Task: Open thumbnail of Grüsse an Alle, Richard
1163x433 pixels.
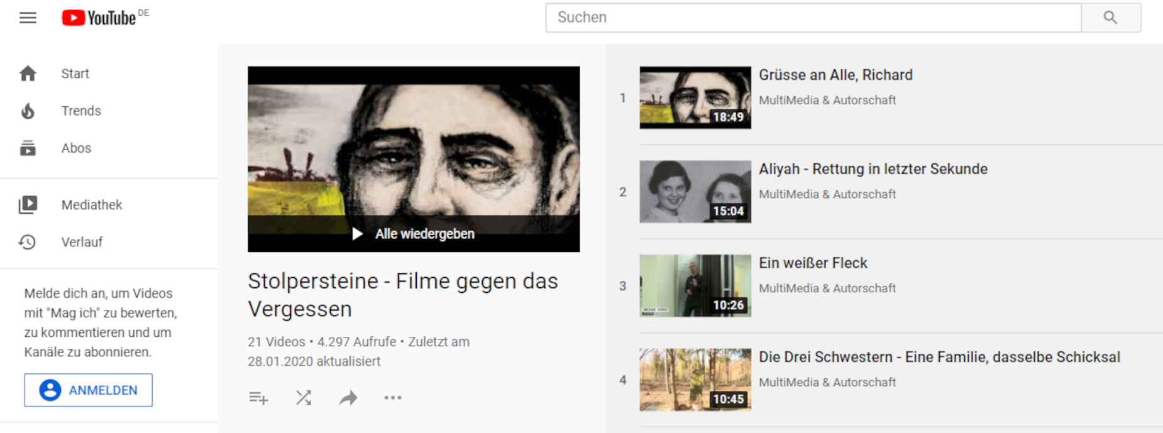Action: click(695, 97)
